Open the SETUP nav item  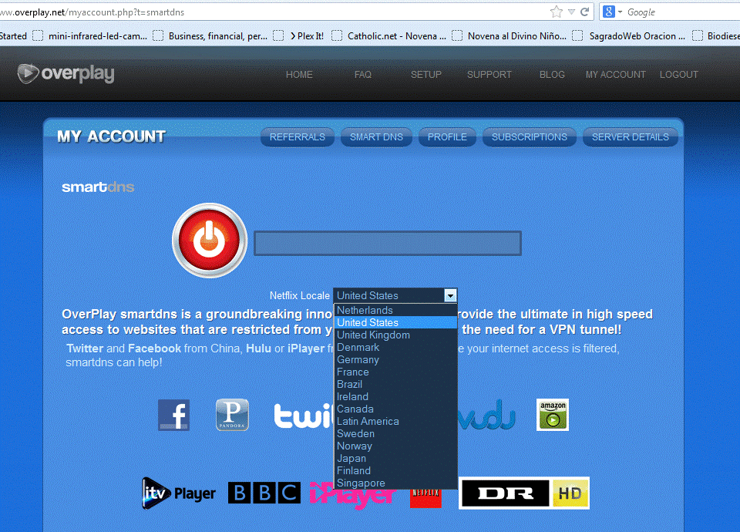click(x=426, y=75)
